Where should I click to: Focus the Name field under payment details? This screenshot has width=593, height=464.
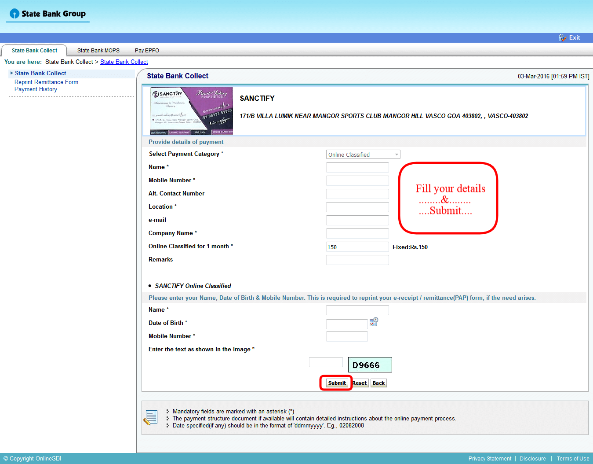[x=357, y=167]
